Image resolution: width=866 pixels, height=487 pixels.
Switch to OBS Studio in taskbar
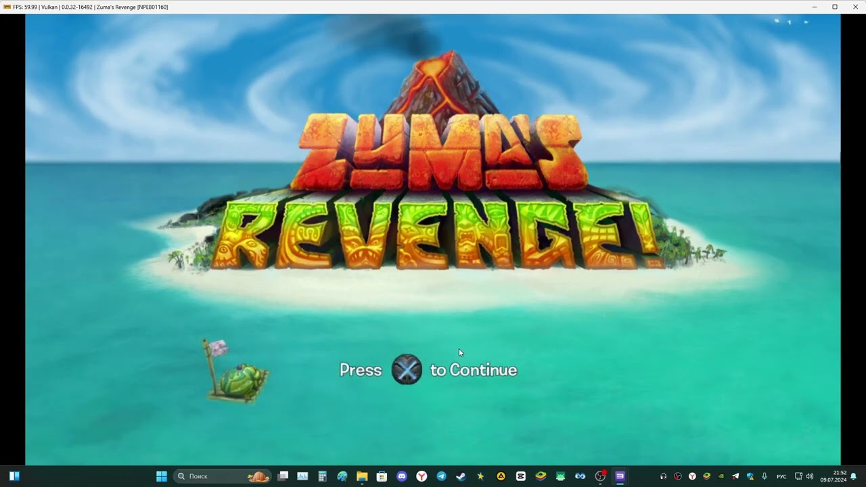(x=600, y=476)
